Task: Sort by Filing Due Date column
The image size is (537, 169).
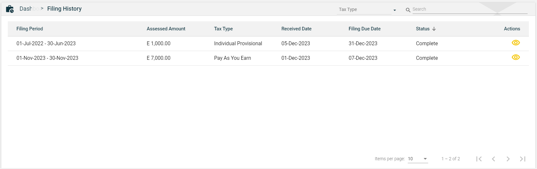Action: click(x=364, y=29)
